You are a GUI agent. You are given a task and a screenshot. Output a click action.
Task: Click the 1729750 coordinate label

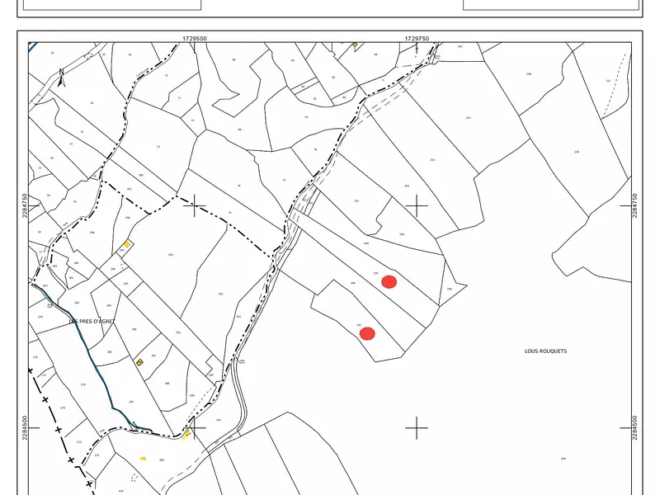(x=417, y=37)
